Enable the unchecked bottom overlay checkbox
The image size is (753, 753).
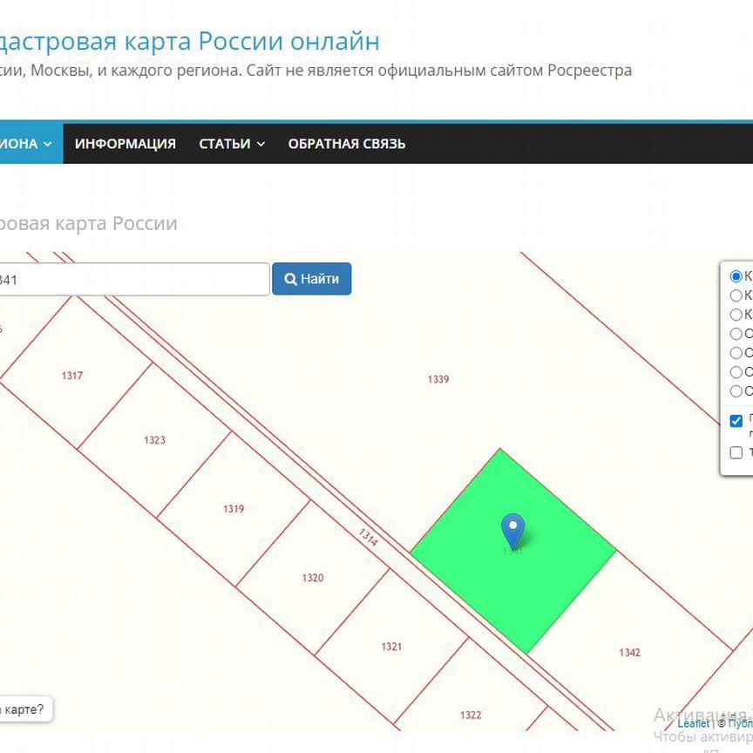point(736,452)
